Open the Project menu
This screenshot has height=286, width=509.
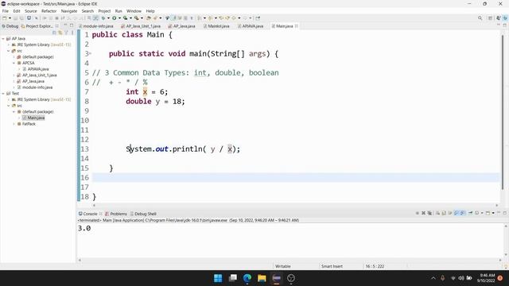104,11
